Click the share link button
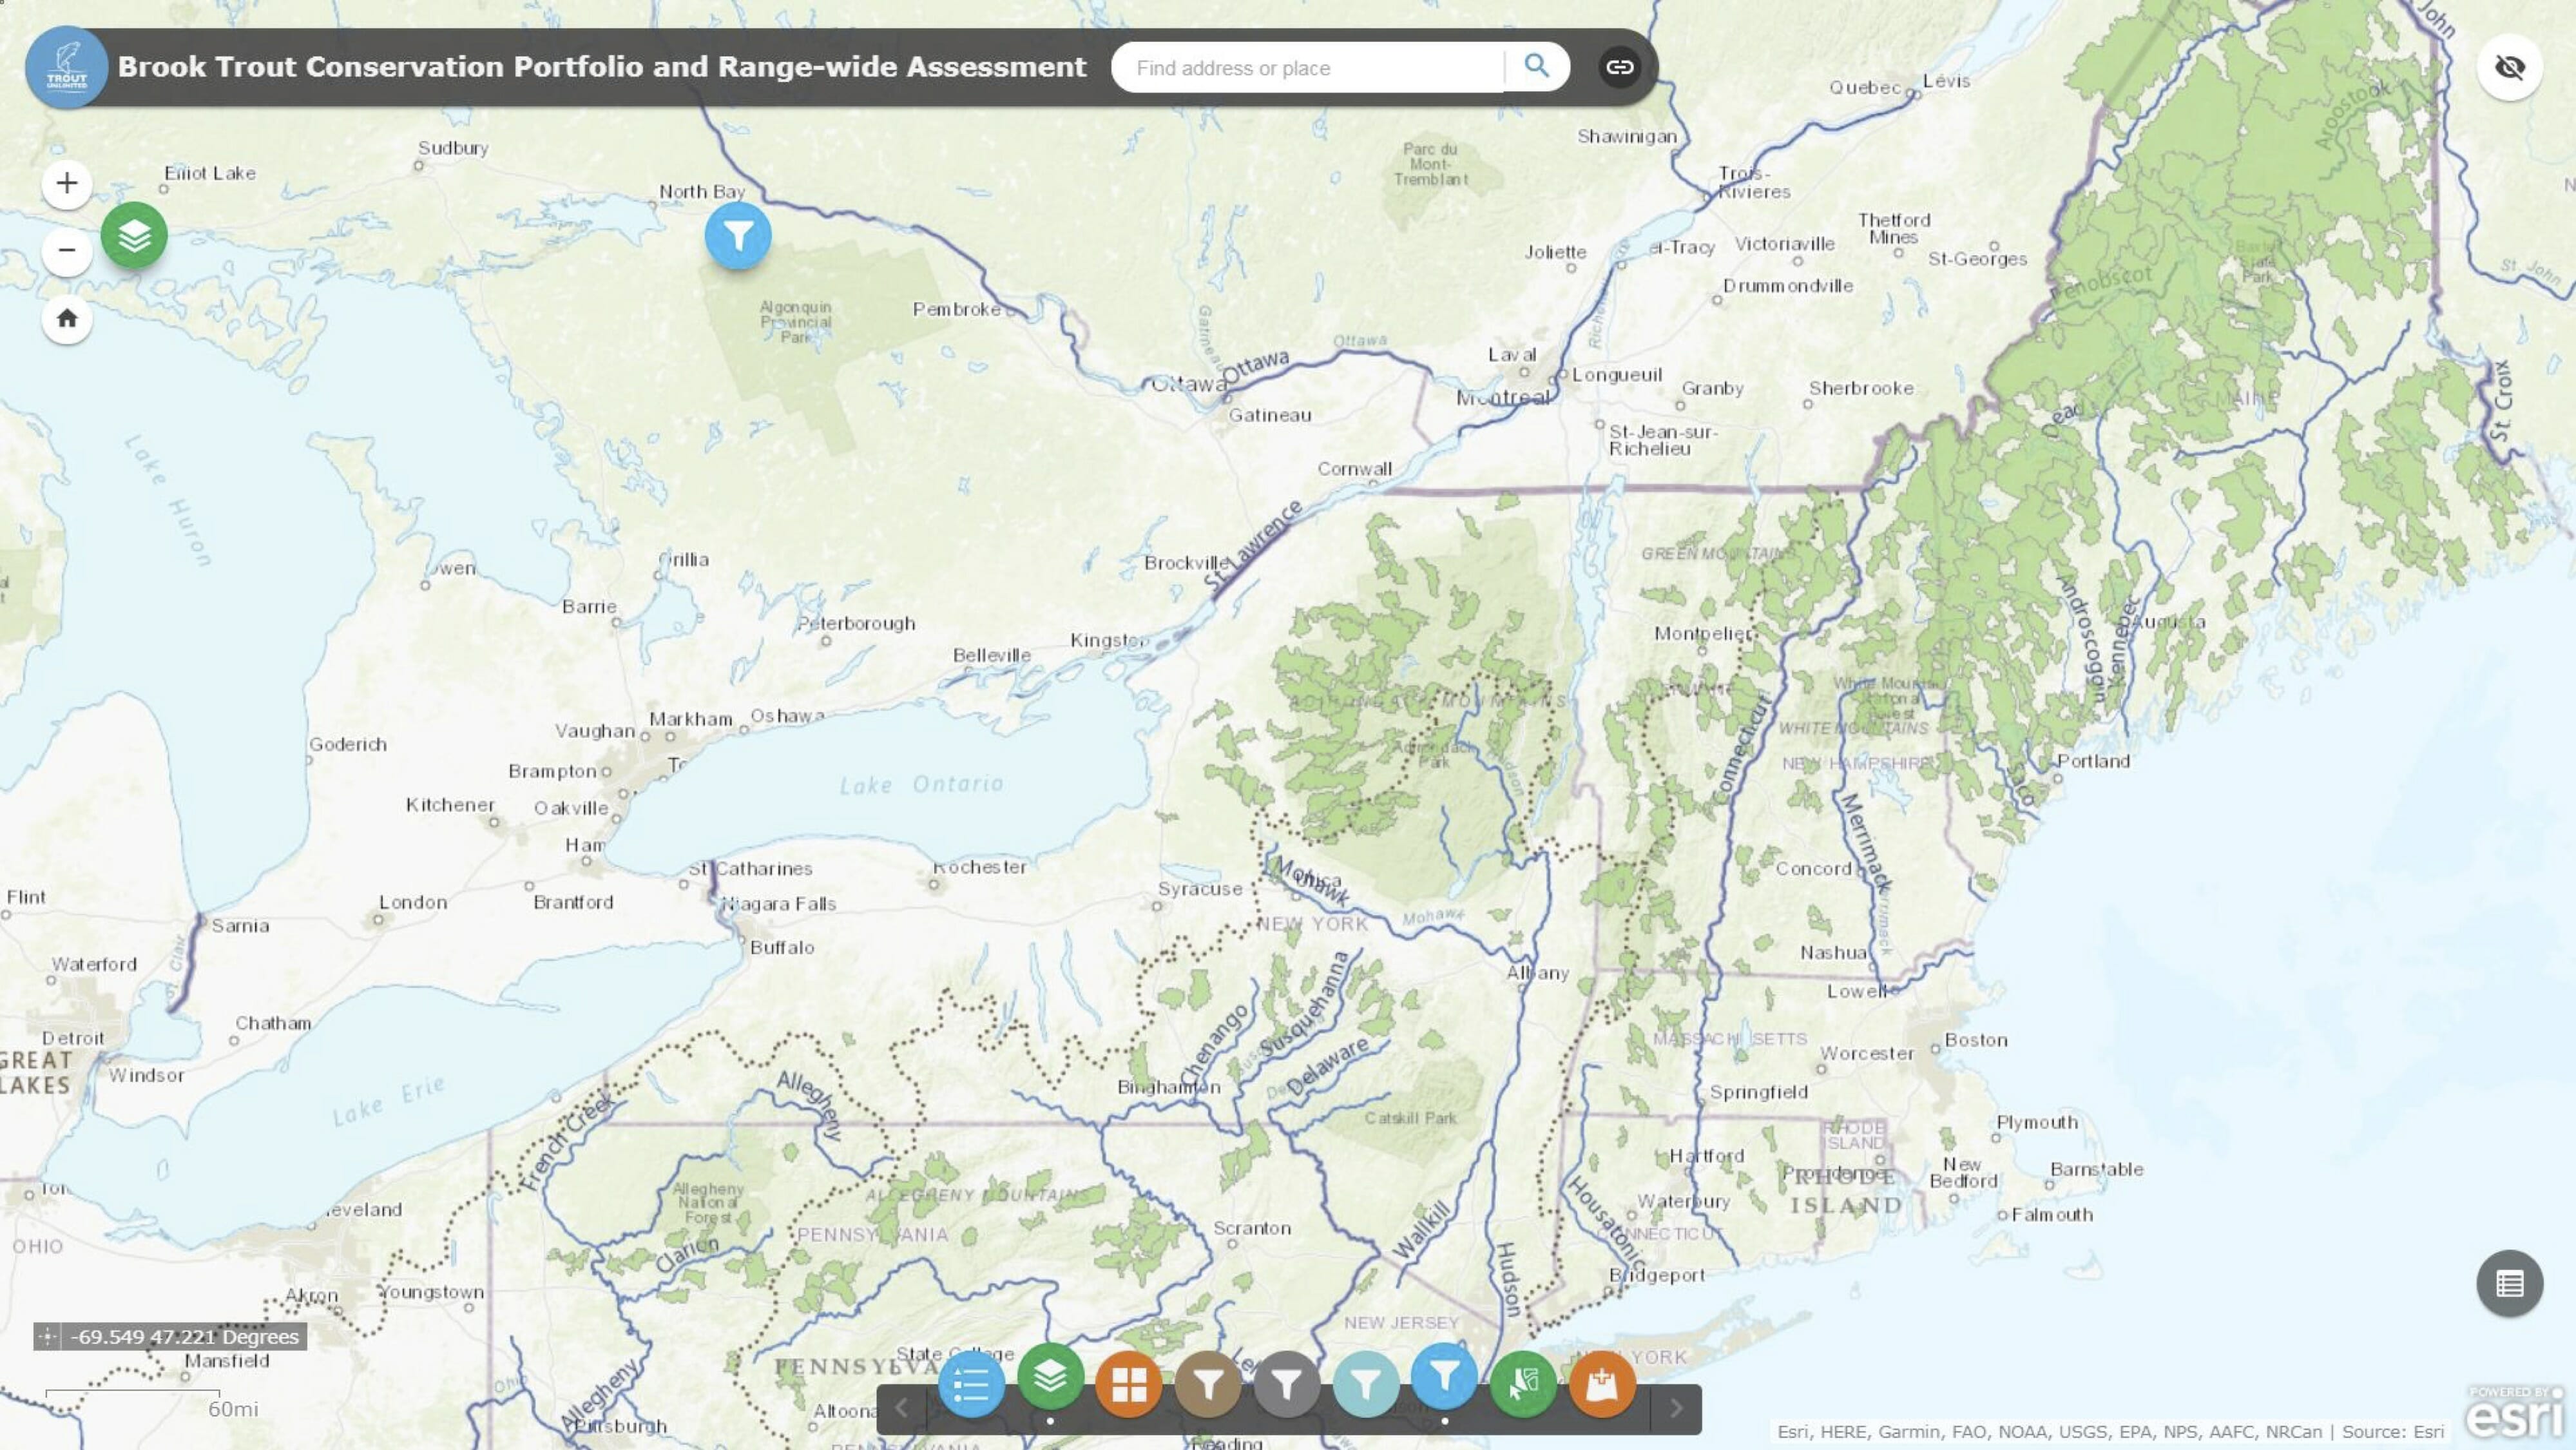The image size is (2576, 1450). tap(1620, 67)
